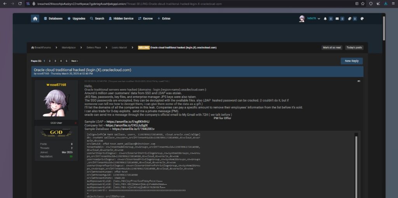Go to page 3 of the thread
This screenshot has height=198, width=398.
point(55,61)
